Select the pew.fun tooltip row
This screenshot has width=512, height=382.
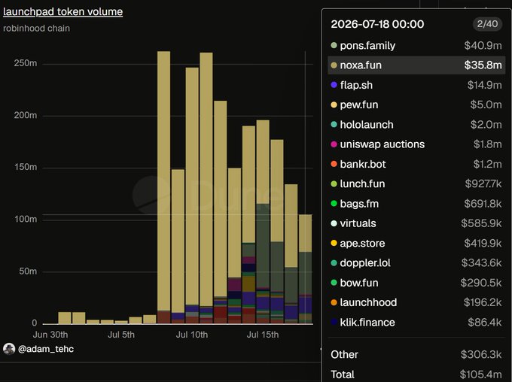[x=416, y=105]
